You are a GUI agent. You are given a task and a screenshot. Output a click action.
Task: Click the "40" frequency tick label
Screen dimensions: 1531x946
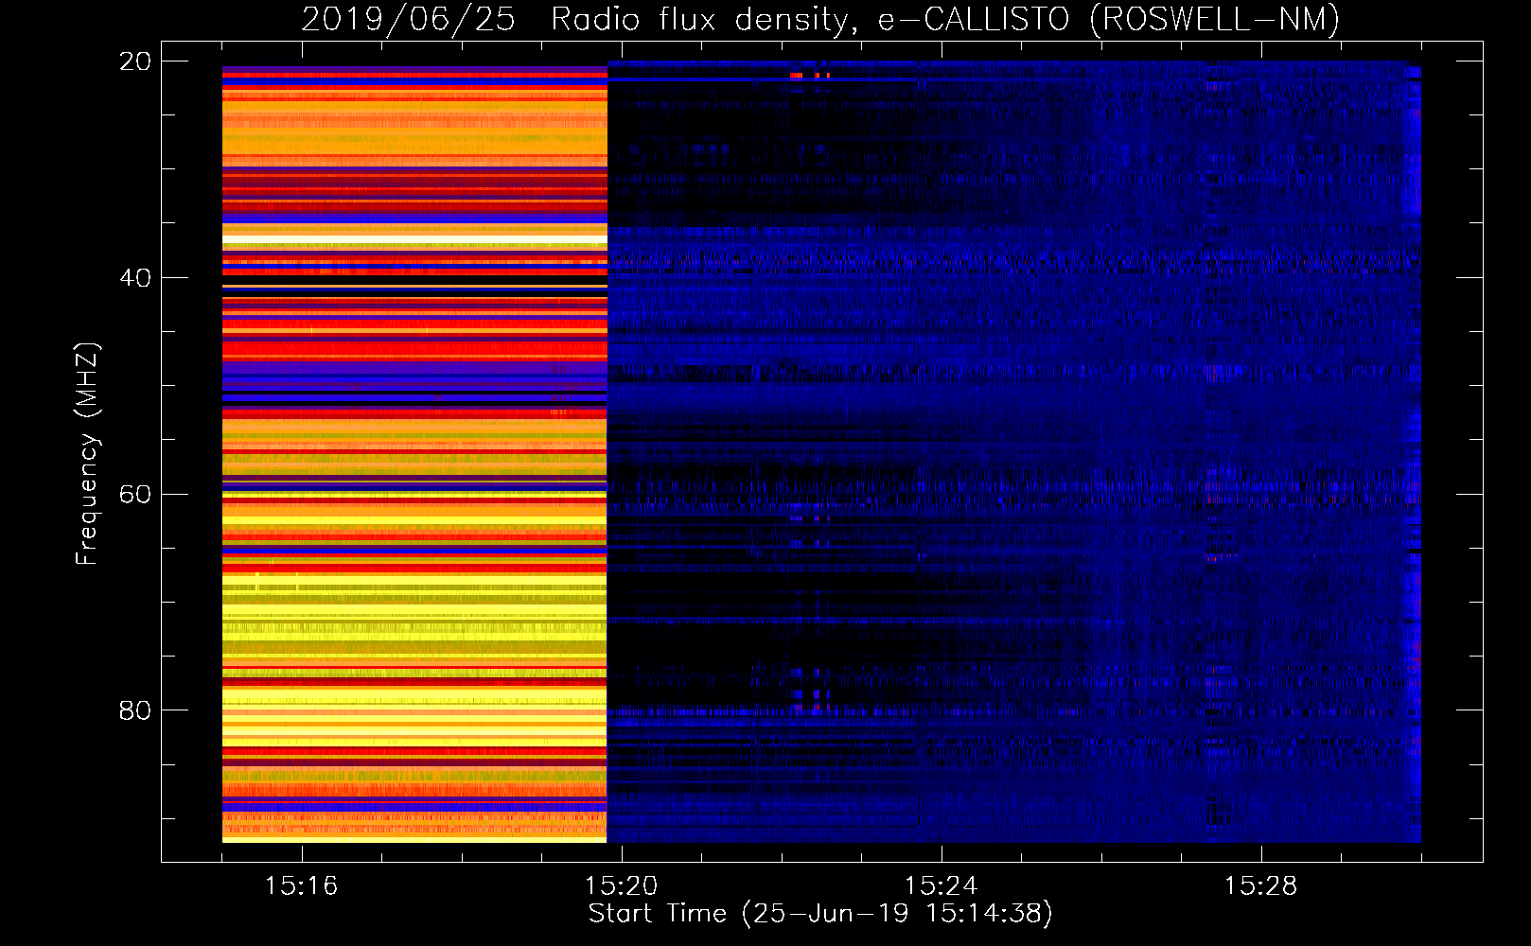coord(135,278)
